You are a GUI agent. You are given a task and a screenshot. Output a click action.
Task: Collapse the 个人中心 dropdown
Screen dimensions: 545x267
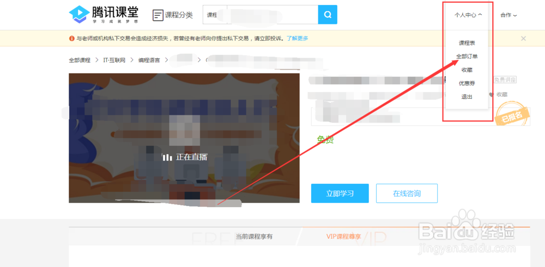[468, 15]
